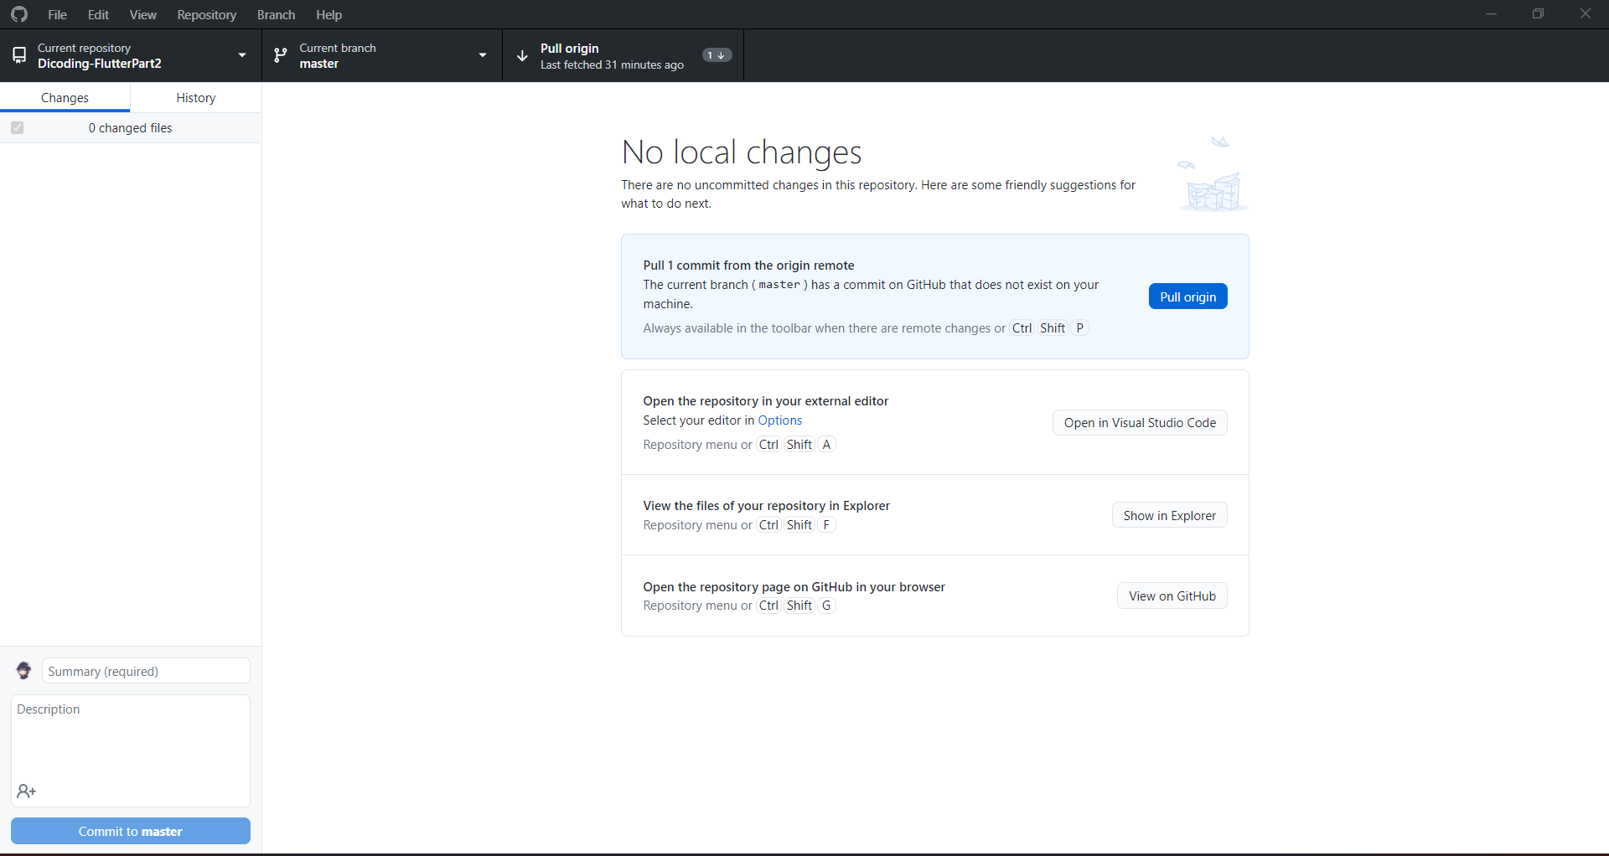This screenshot has height=856, width=1609.
Task: Click the Pull origin button
Action: pyautogui.click(x=1187, y=296)
